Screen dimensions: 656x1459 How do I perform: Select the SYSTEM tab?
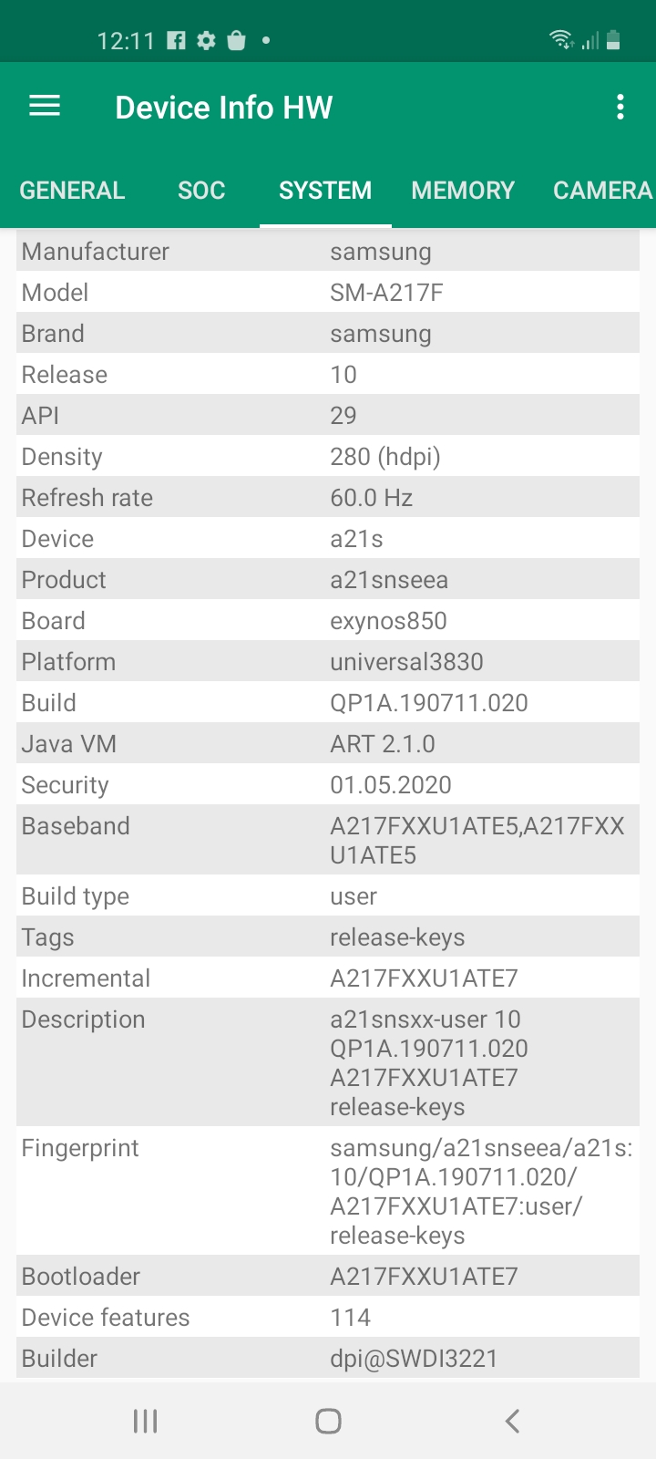(x=325, y=190)
